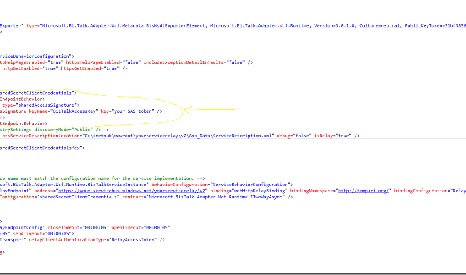Screen dimensions: 466x275
Task: Click the ServiceDescription.xml file path value
Action: click(178, 136)
